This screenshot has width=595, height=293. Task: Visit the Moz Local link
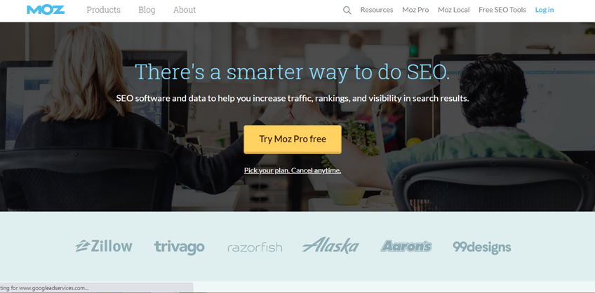pos(453,10)
